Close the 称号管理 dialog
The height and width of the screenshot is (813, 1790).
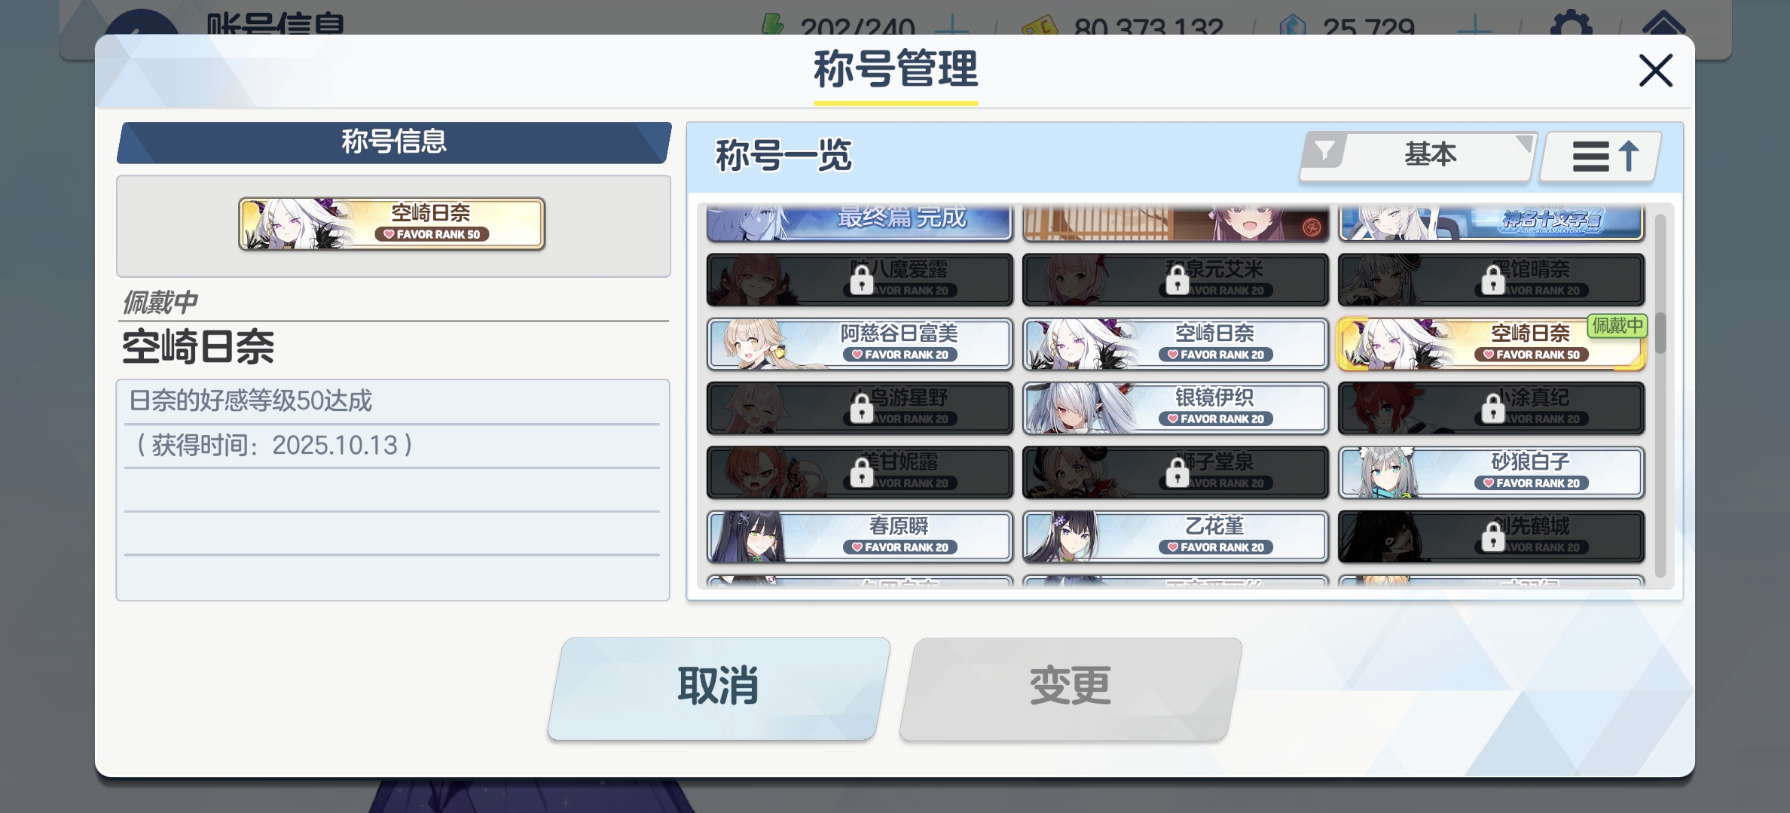(x=1655, y=71)
